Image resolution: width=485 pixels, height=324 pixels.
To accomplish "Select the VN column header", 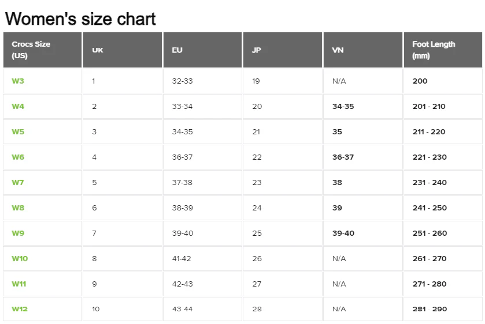I will coord(338,50).
